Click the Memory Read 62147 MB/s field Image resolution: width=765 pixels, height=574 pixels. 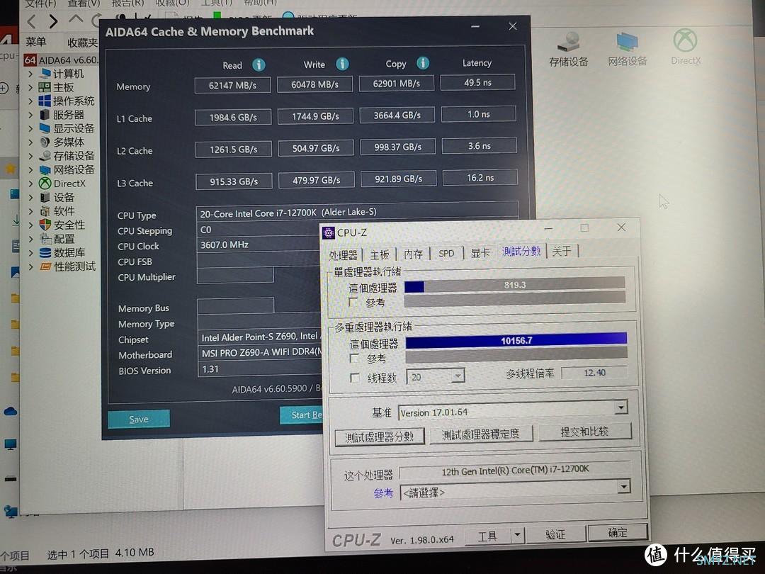pos(233,86)
